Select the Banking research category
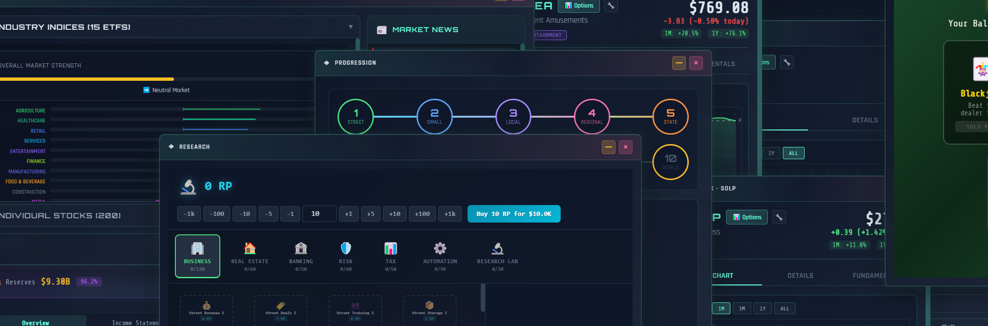This screenshot has height=326, width=988. pos(301,256)
